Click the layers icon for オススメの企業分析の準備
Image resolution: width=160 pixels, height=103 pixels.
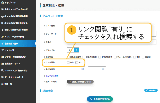click(x=3, y=16)
